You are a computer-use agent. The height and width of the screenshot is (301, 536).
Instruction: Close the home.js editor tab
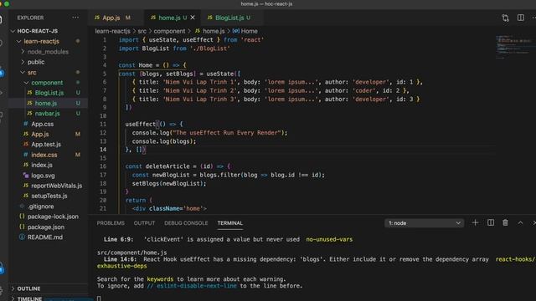coord(193,18)
